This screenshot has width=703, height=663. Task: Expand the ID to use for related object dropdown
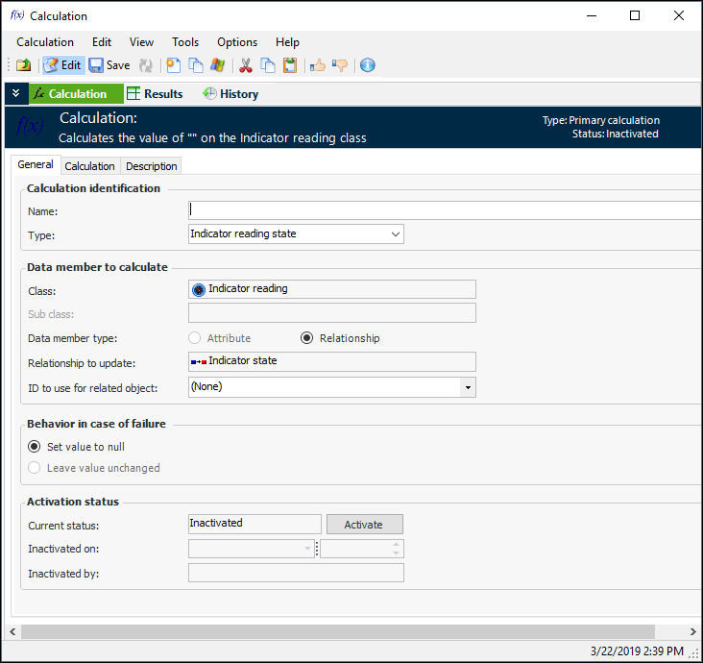(x=468, y=387)
